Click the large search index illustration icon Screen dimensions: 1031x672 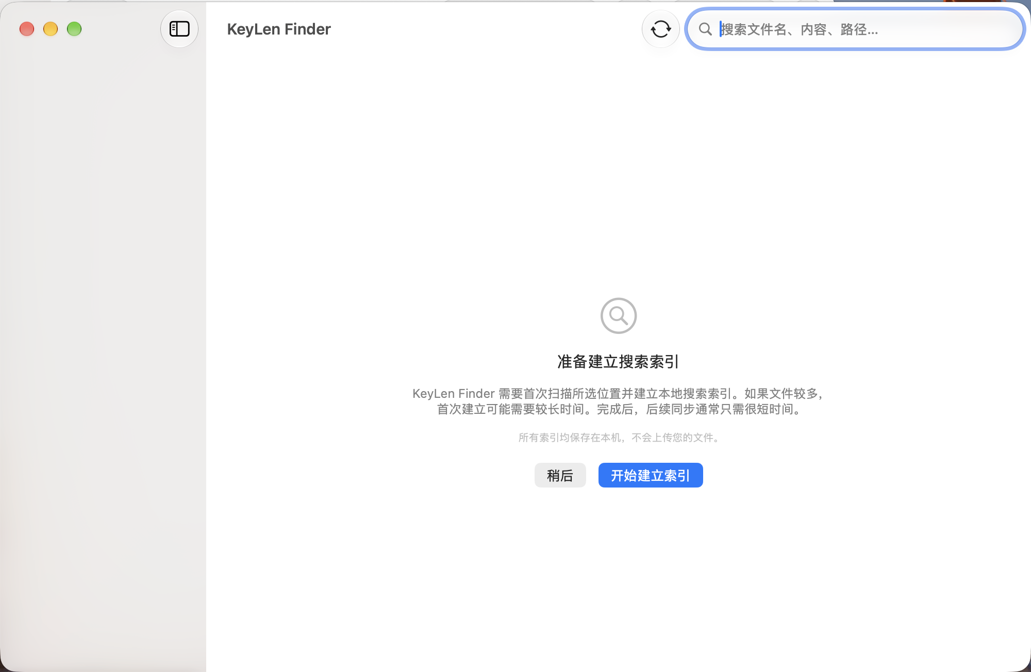pyautogui.click(x=619, y=315)
